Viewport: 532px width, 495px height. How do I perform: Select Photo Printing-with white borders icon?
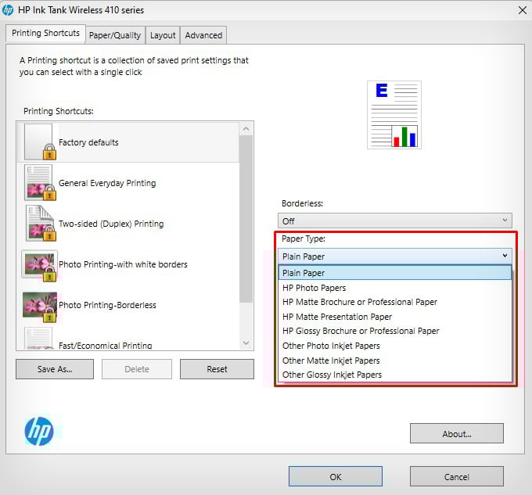click(x=39, y=265)
